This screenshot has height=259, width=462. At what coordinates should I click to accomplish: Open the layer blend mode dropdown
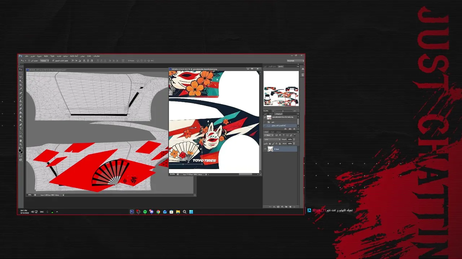click(x=272, y=139)
